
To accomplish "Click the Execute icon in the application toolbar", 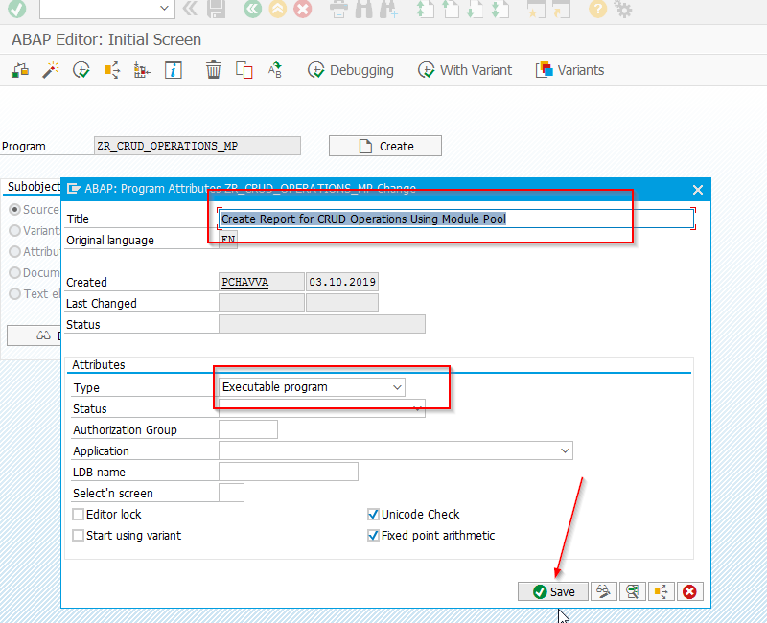I will click(x=81, y=69).
